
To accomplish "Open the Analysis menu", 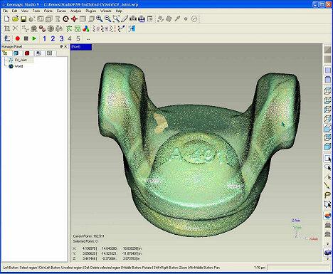I will point(76,11).
